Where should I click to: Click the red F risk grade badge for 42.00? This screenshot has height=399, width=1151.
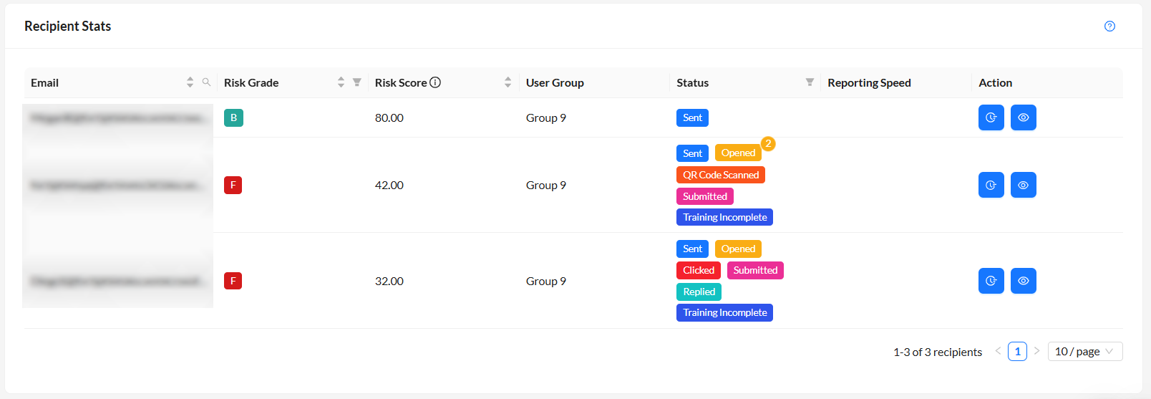click(x=233, y=185)
